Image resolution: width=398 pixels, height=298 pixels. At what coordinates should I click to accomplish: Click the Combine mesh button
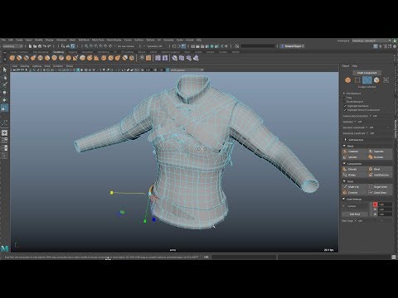click(354, 151)
